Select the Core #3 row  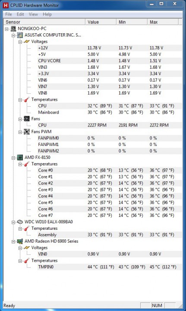point(110,190)
